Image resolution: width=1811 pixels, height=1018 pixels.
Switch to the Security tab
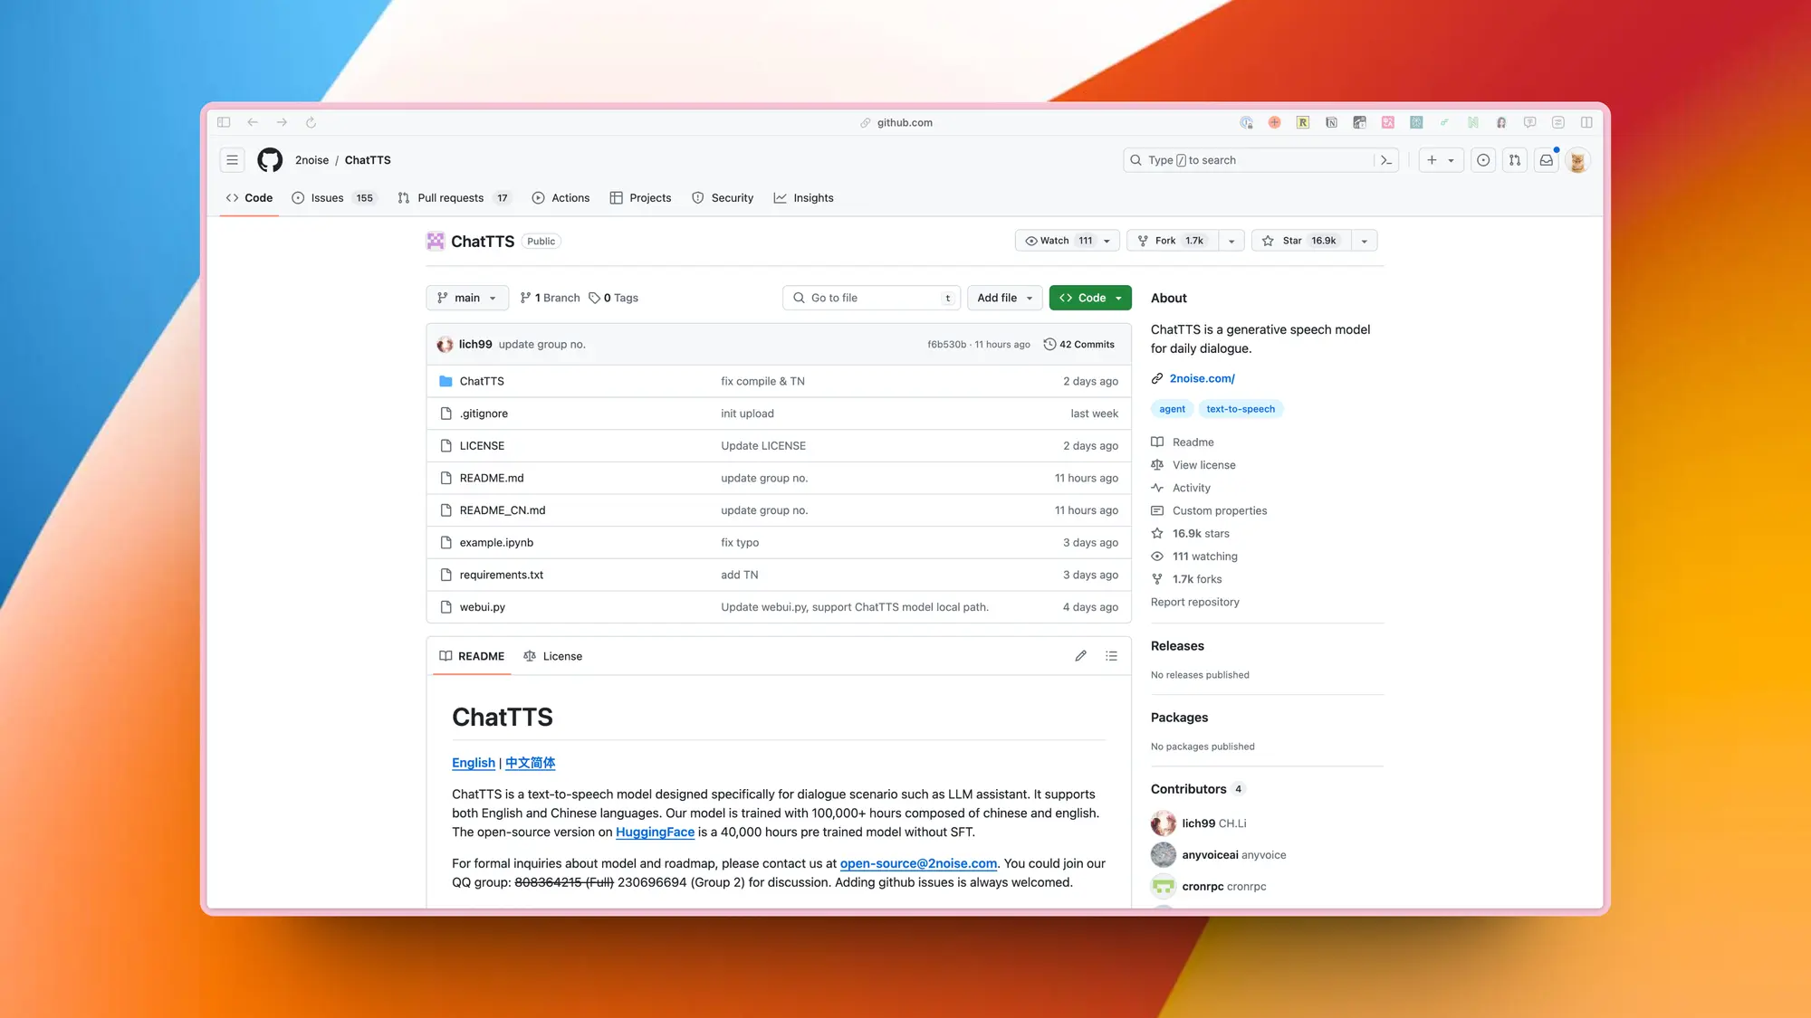tap(723, 198)
